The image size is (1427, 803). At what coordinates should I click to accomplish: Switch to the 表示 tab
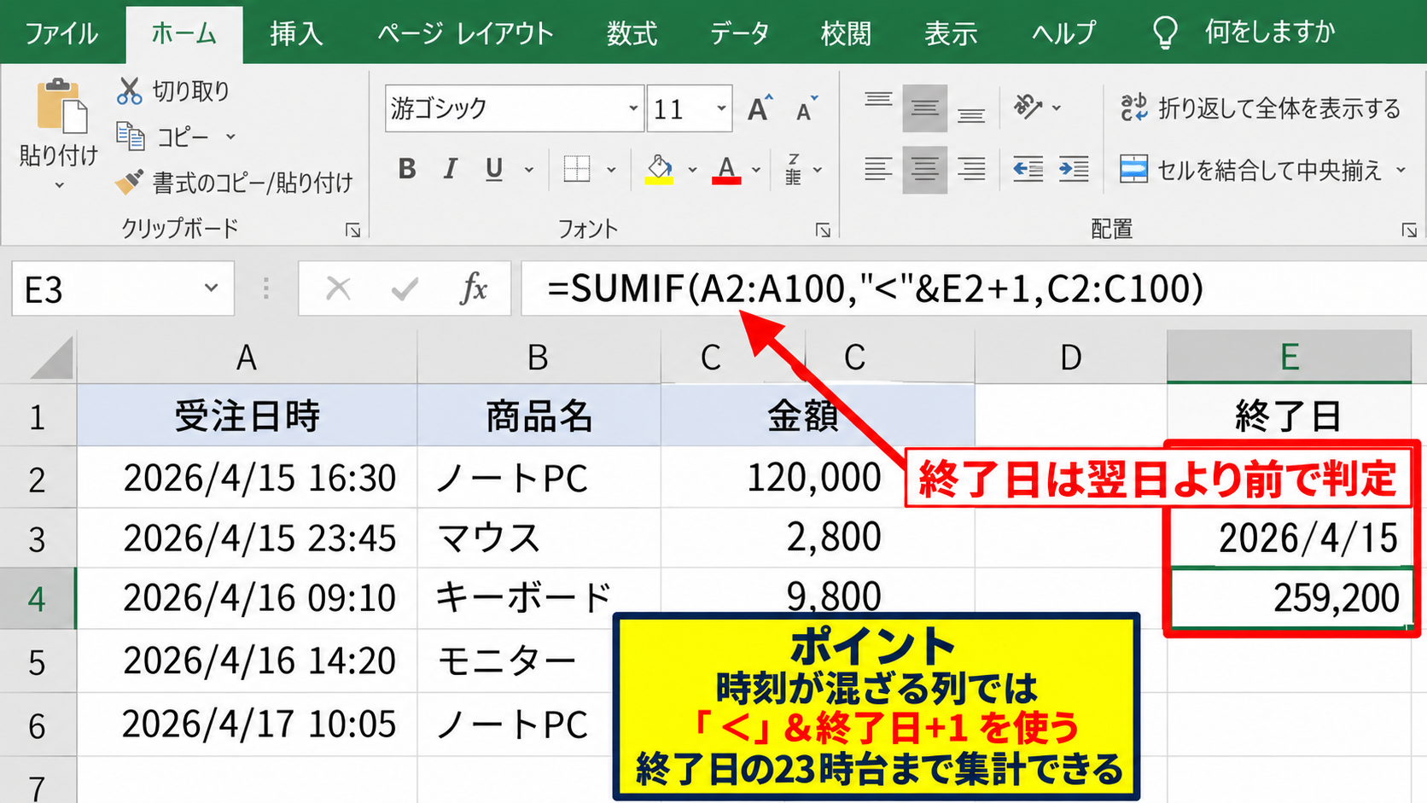pos(951,33)
